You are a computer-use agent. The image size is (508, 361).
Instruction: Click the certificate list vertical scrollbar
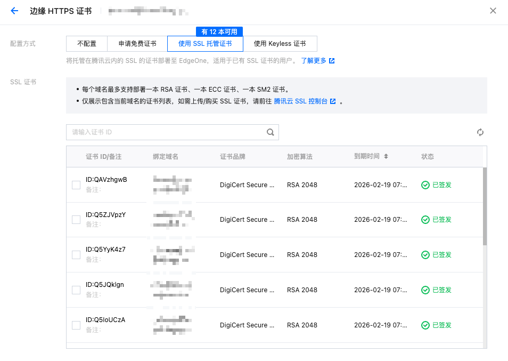[x=485, y=206]
